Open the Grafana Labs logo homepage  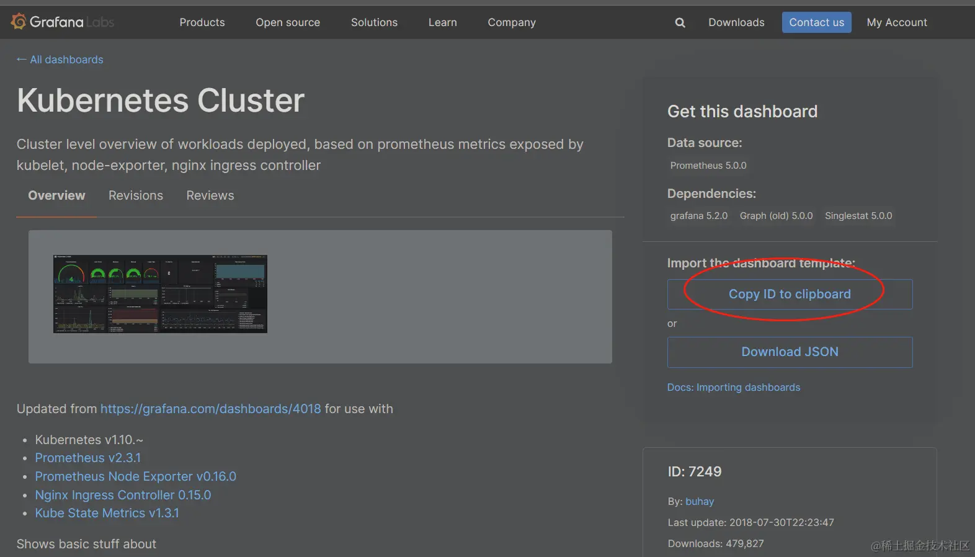click(63, 22)
